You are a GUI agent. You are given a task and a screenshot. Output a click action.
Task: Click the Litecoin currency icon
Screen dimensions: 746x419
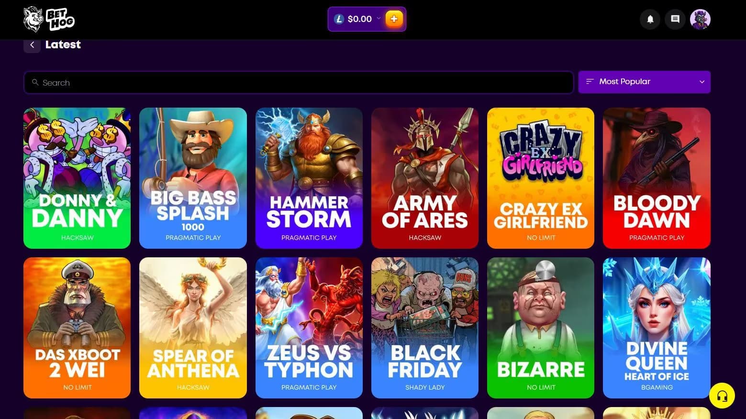339,19
